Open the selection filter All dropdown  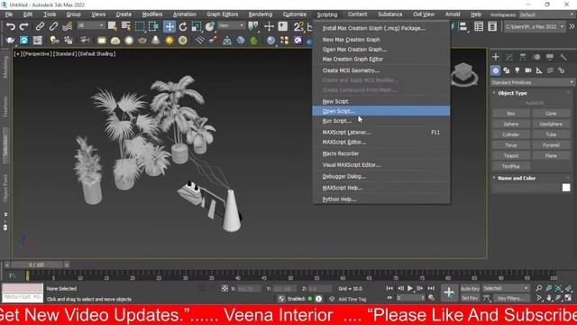(x=90, y=26)
